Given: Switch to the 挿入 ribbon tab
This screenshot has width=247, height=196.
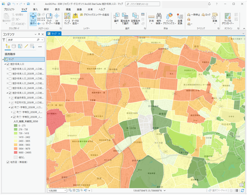Looking at the screenshot, I should [35, 9].
